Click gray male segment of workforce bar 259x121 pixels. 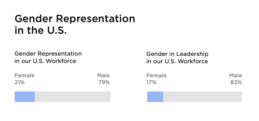[73, 97]
